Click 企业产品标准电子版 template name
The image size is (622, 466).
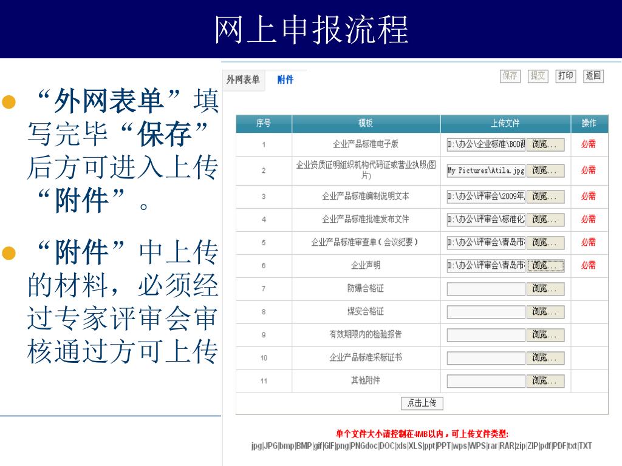point(366,144)
